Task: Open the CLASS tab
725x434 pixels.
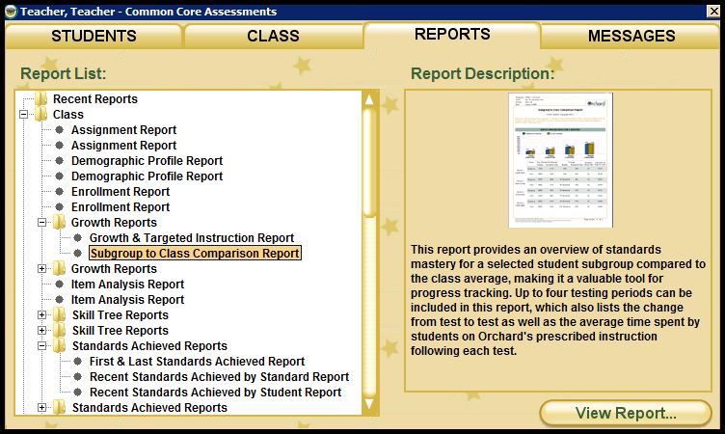Action: pos(273,36)
